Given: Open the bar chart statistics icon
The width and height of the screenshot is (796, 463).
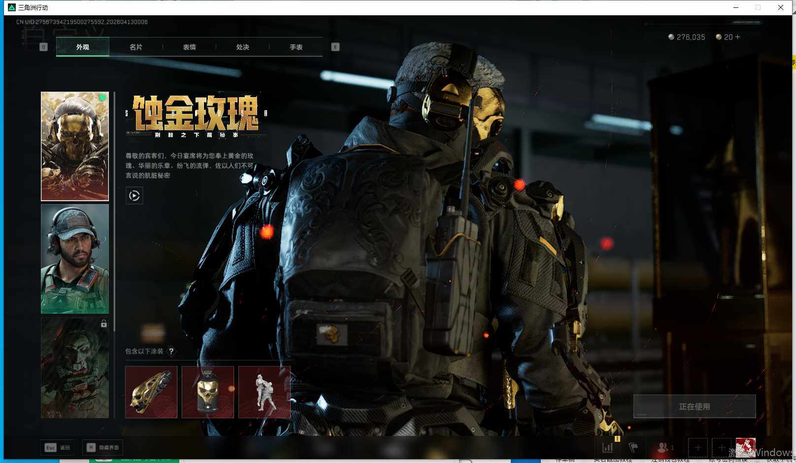Looking at the screenshot, I should click(x=608, y=448).
